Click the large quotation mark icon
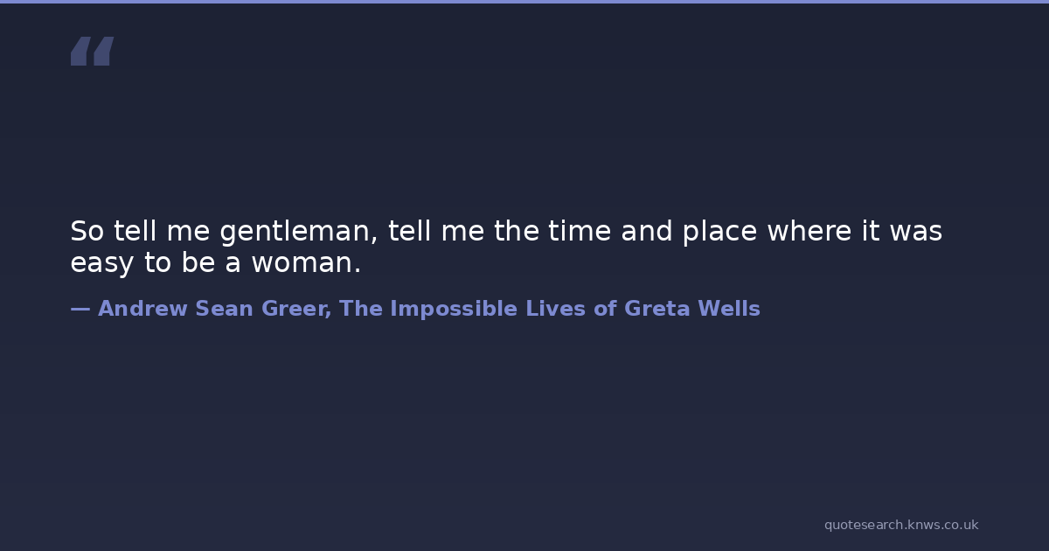The width and height of the screenshot is (1049, 551). tap(92, 52)
